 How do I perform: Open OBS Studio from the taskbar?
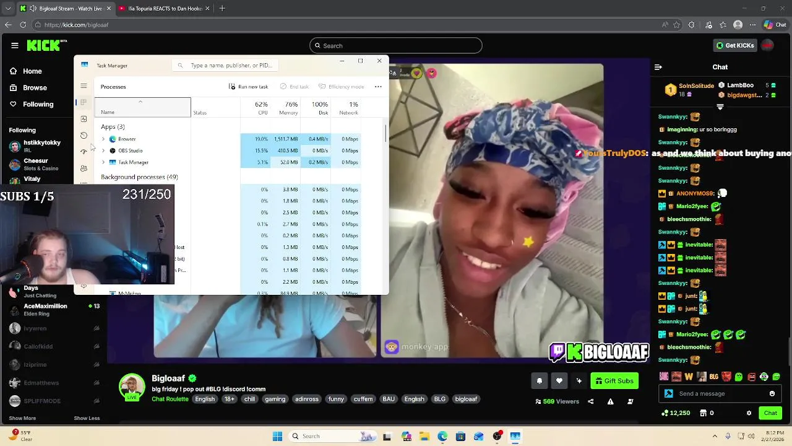(x=497, y=436)
